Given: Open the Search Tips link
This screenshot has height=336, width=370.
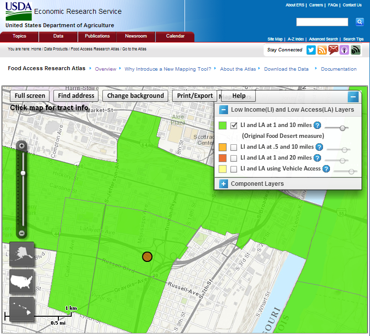Looking at the screenshot, I should [x=353, y=39].
